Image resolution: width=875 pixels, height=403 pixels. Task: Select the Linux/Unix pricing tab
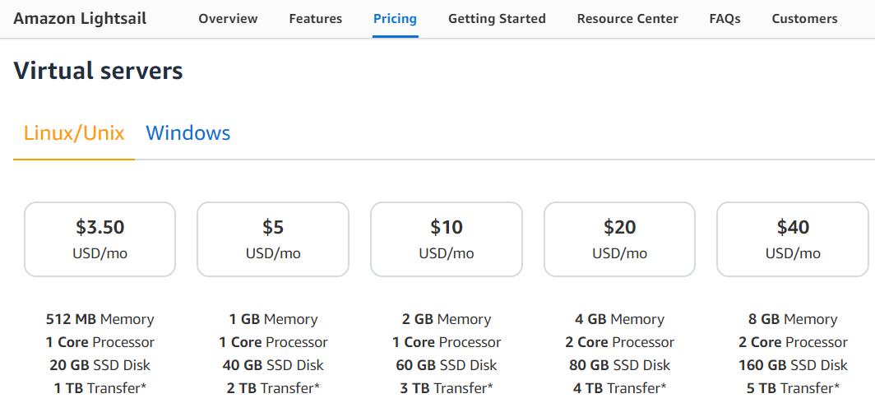(74, 133)
